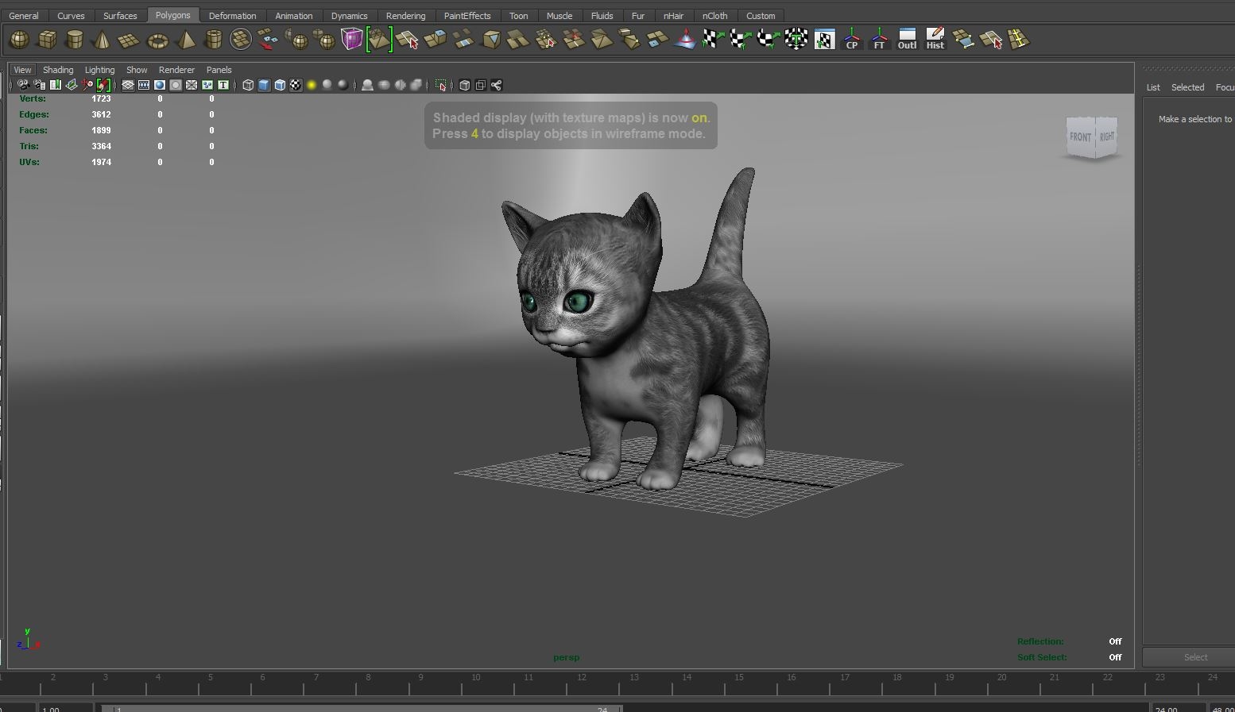1235x712 pixels.
Task: Delete history with the Hist shelf icon
Action: point(935,39)
